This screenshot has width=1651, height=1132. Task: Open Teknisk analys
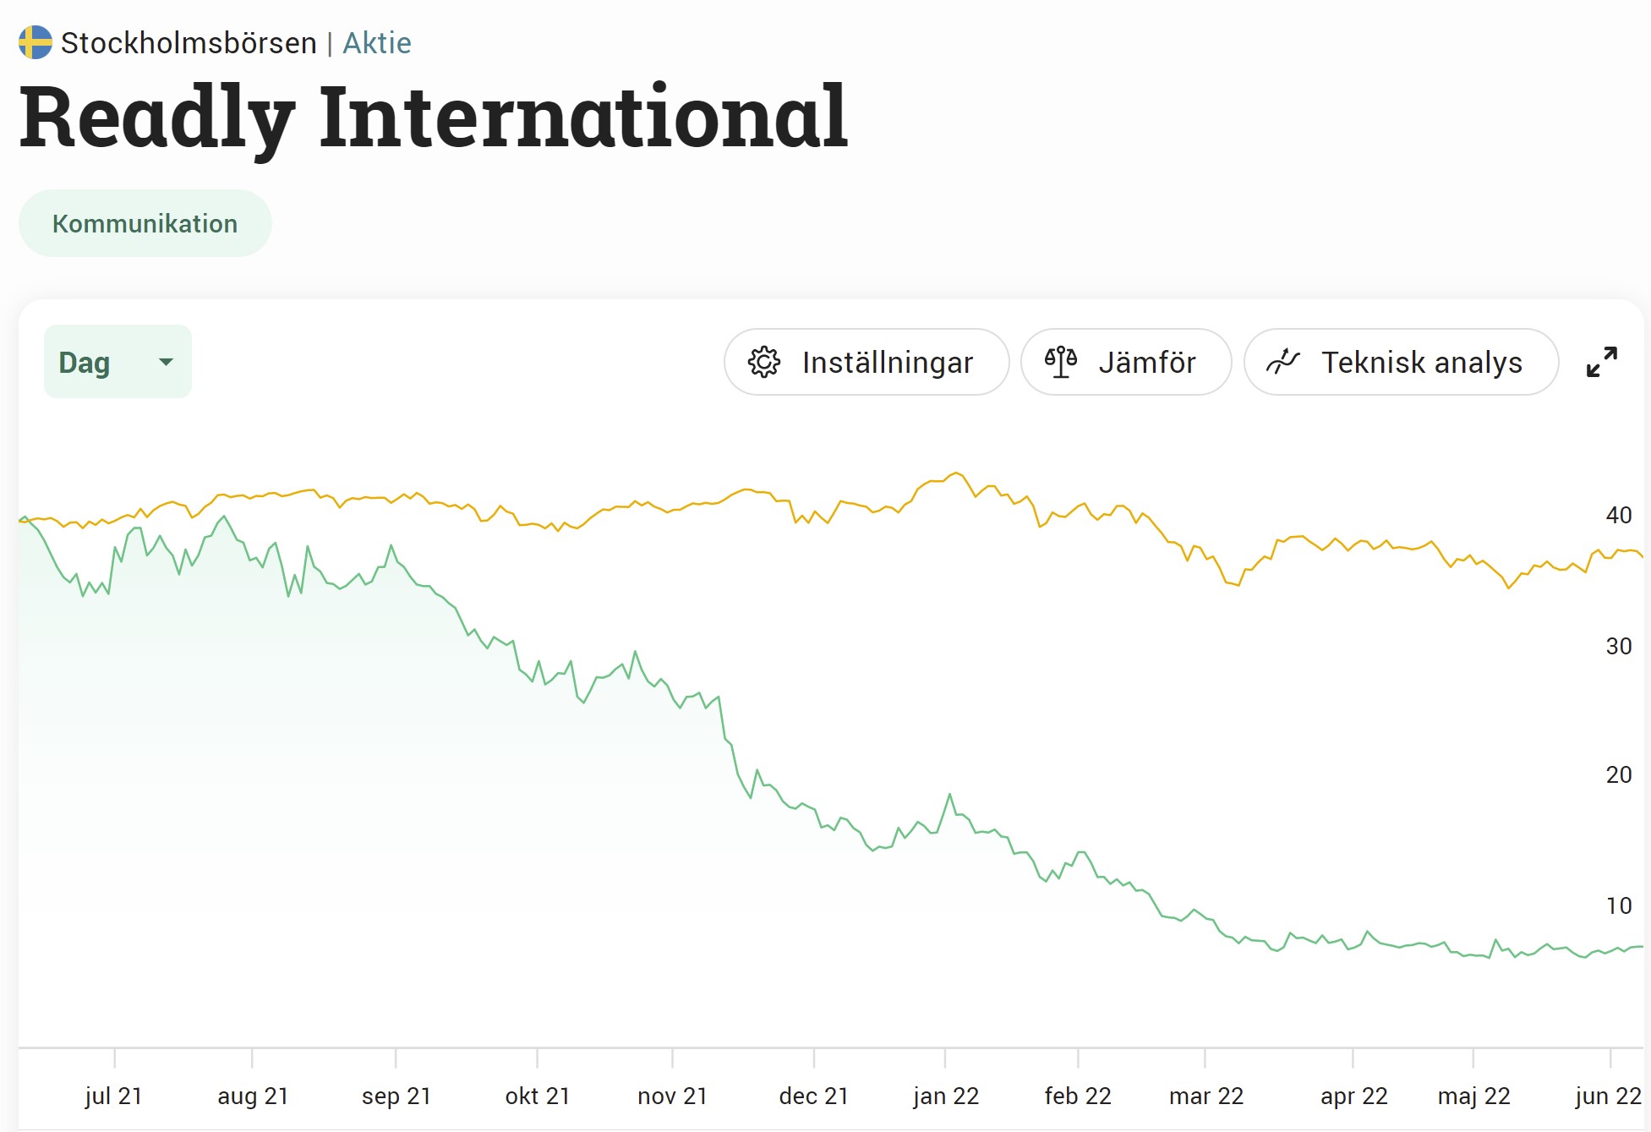coord(1401,362)
